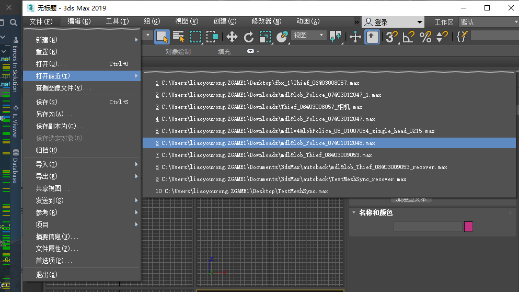Open 首选项(P)... preferences

pos(82,261)
